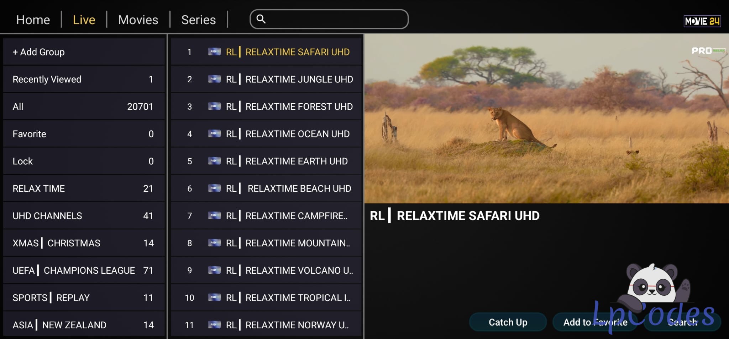
Task: Focus the search input field
Action: [335, 19]
